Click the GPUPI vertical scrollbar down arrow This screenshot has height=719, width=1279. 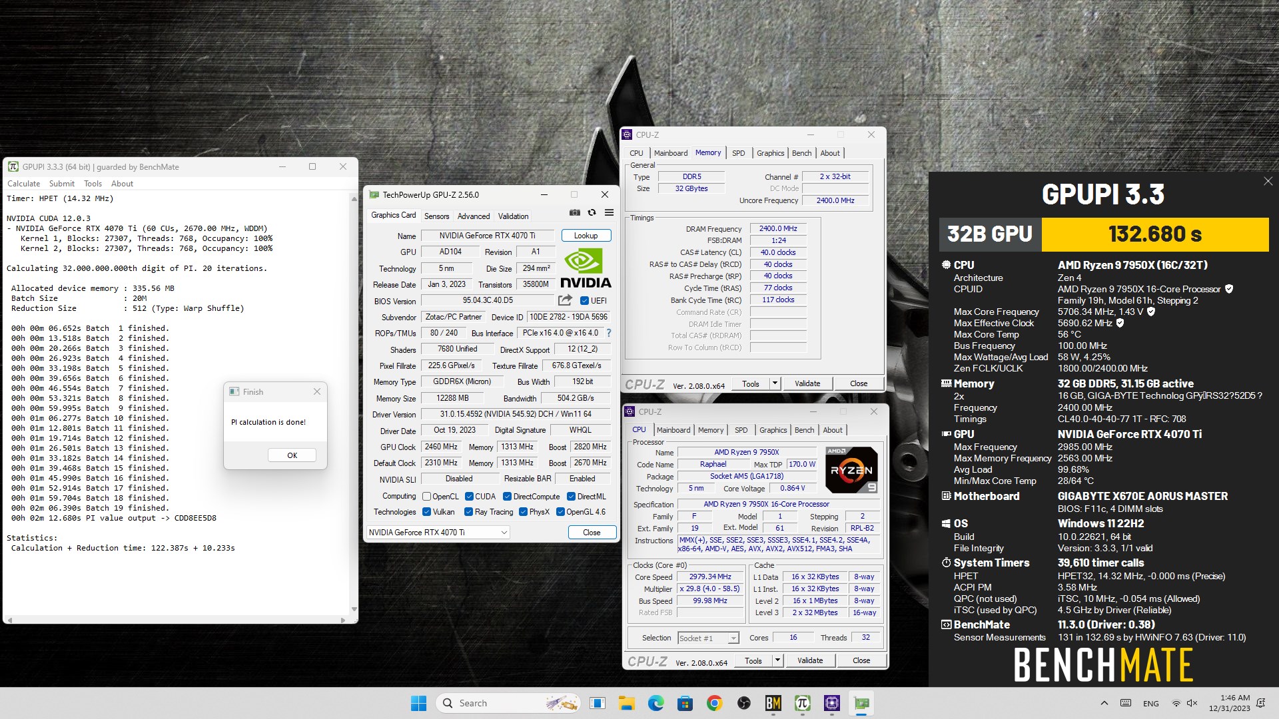click(x=354, y=609)
